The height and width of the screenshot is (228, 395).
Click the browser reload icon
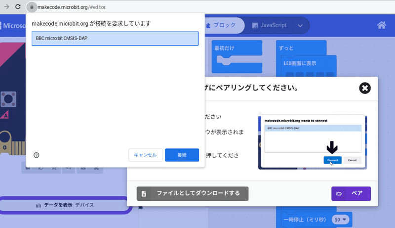(x=18, y=7)
